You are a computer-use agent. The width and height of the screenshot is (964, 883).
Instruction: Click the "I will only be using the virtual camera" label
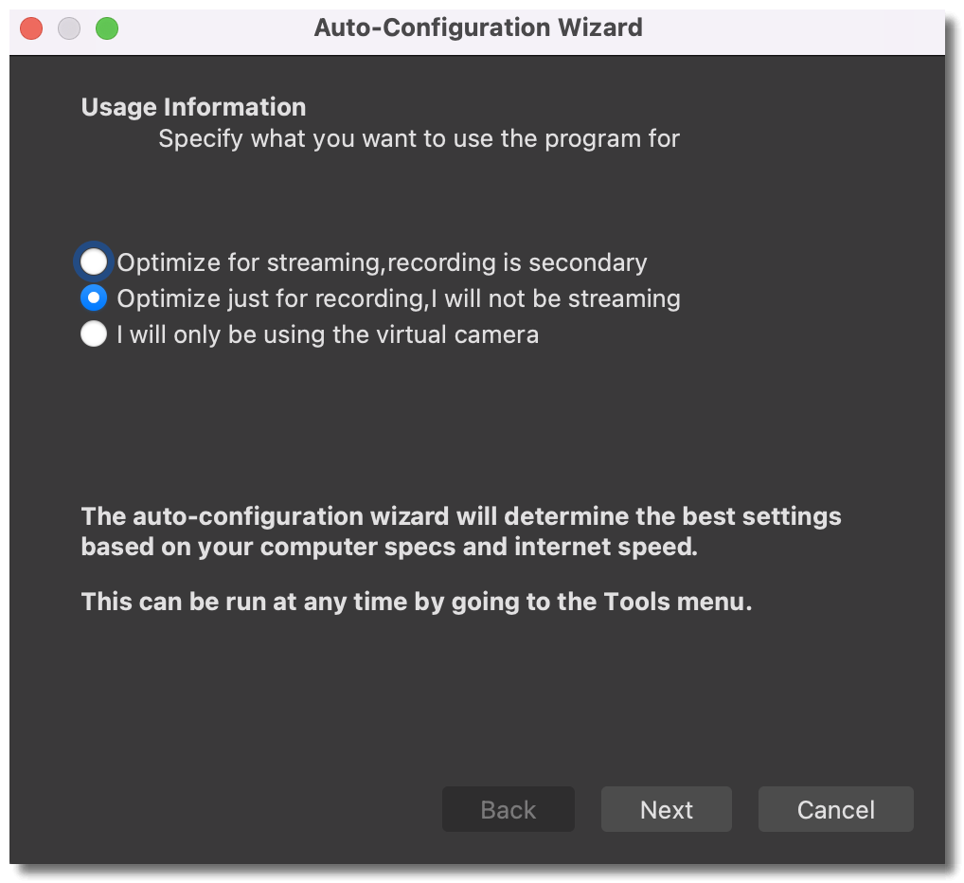(328, 334)
